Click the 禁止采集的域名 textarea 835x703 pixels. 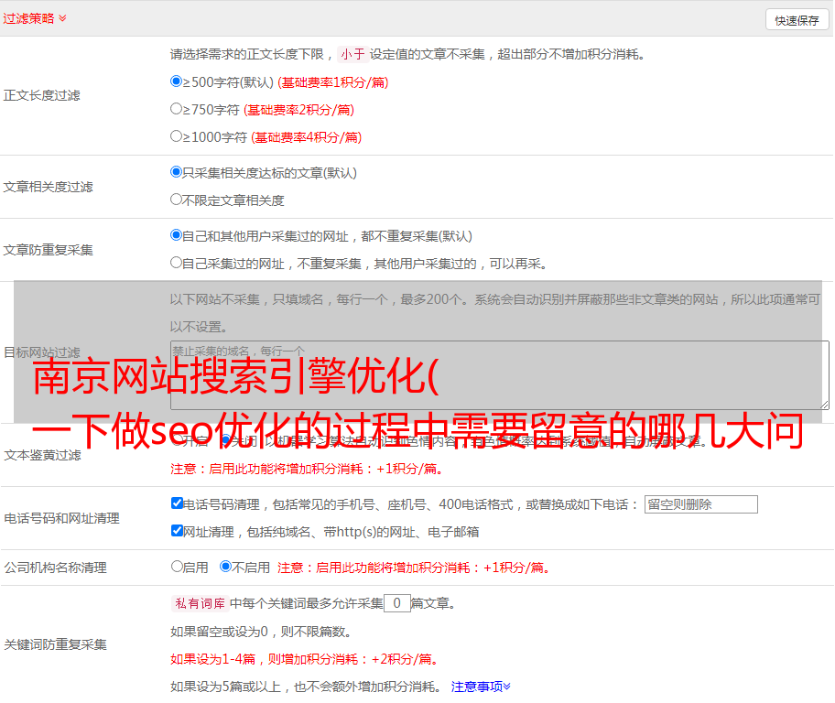click(500, 375)
